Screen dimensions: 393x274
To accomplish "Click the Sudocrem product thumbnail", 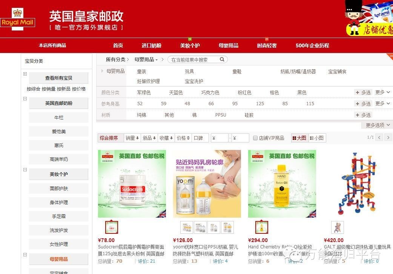I will 111,227.
